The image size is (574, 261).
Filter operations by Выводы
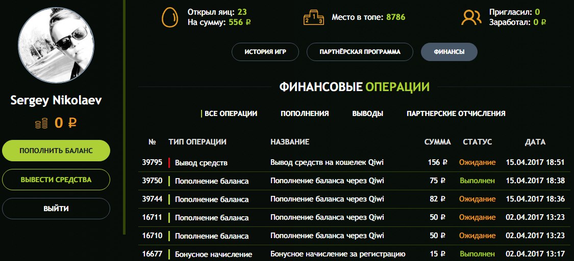pos(367,113)
